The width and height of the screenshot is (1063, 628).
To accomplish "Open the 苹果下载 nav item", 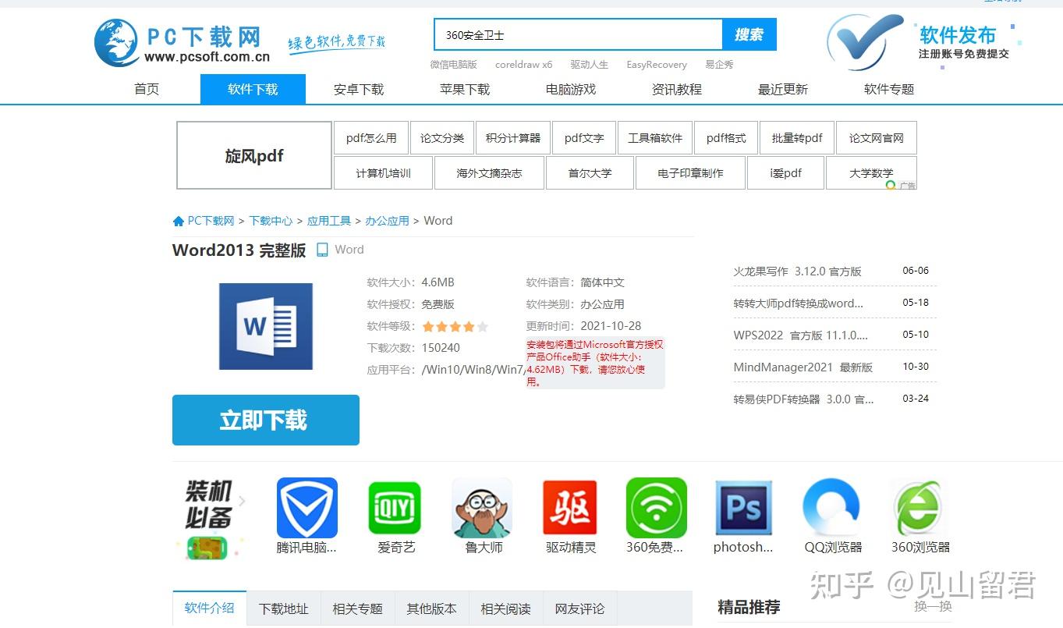I will (x=465, y=89).
